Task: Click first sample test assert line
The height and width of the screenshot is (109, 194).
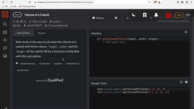Action: (x=131, y=89)
